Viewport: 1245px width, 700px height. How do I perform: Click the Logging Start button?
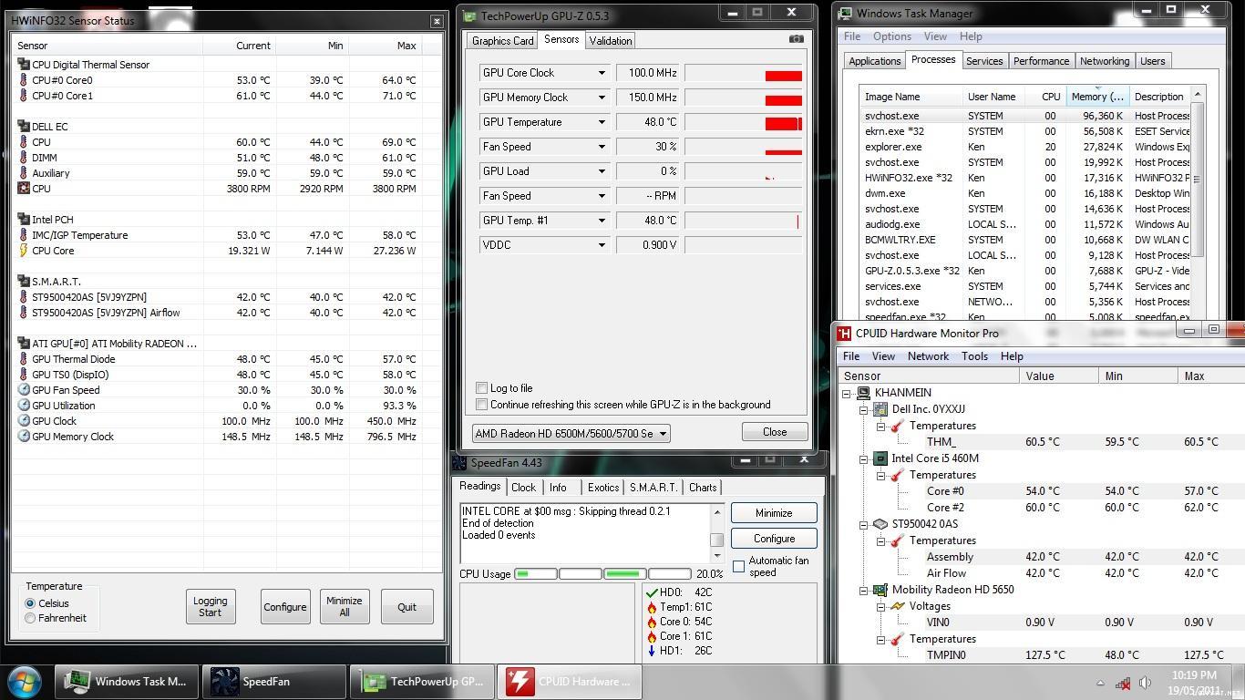click(x=211, y=607)
